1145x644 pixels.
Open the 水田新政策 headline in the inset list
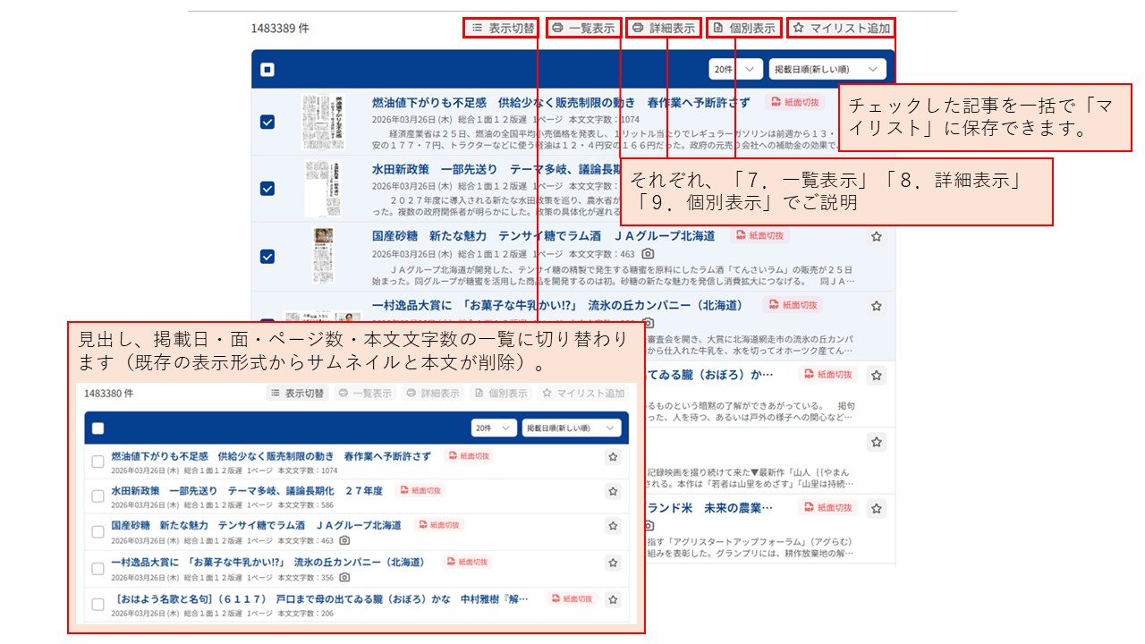click(247, 490)
